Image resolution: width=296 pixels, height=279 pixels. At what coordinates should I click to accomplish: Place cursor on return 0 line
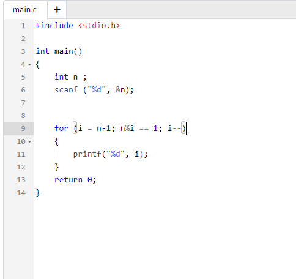coord(75,180)
